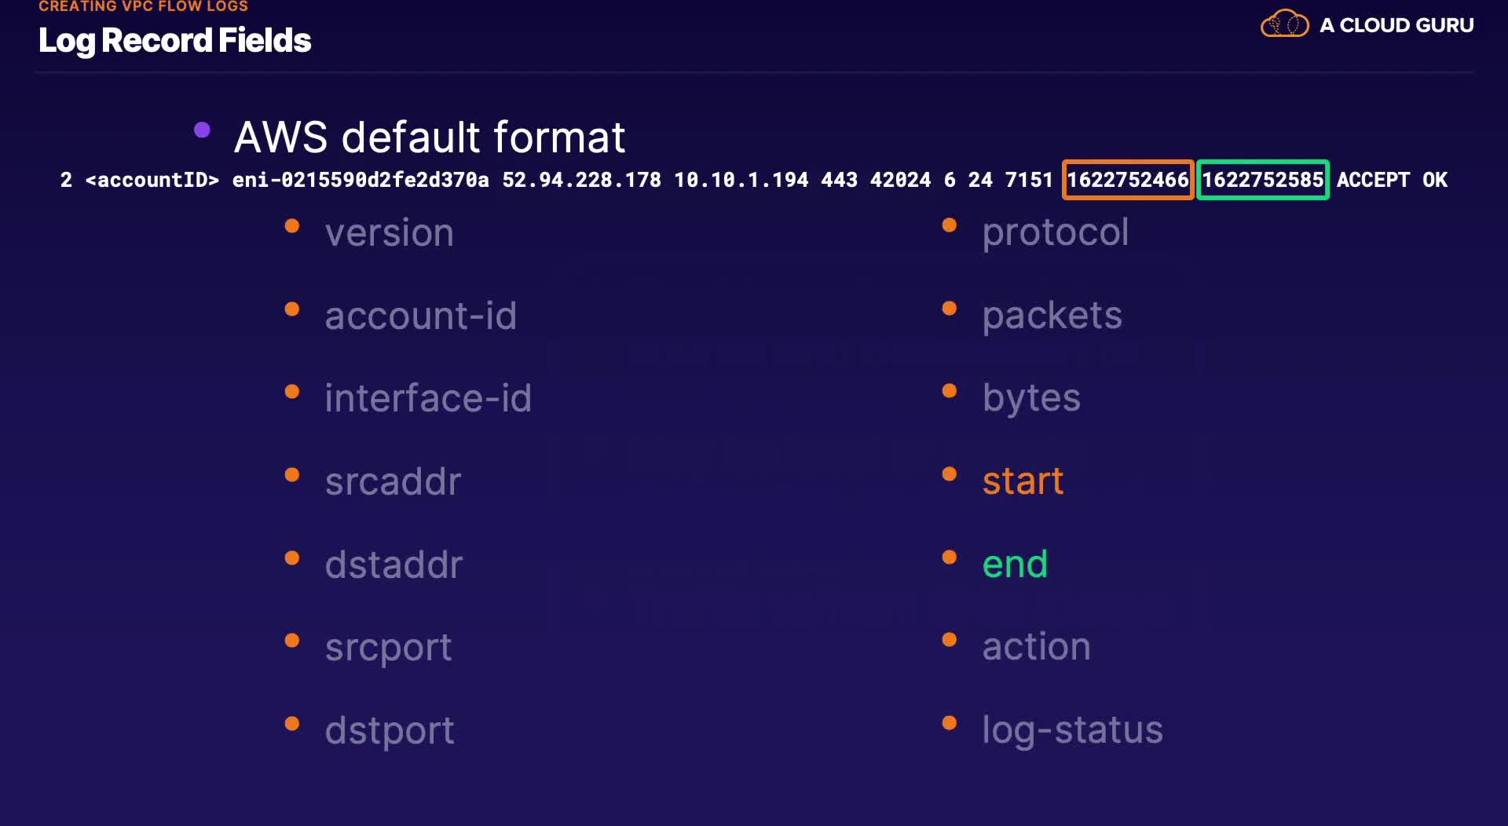Screen dimensions: 1508x826
Task: Click the highlighted green "end" field
Action: point(1015,565)
